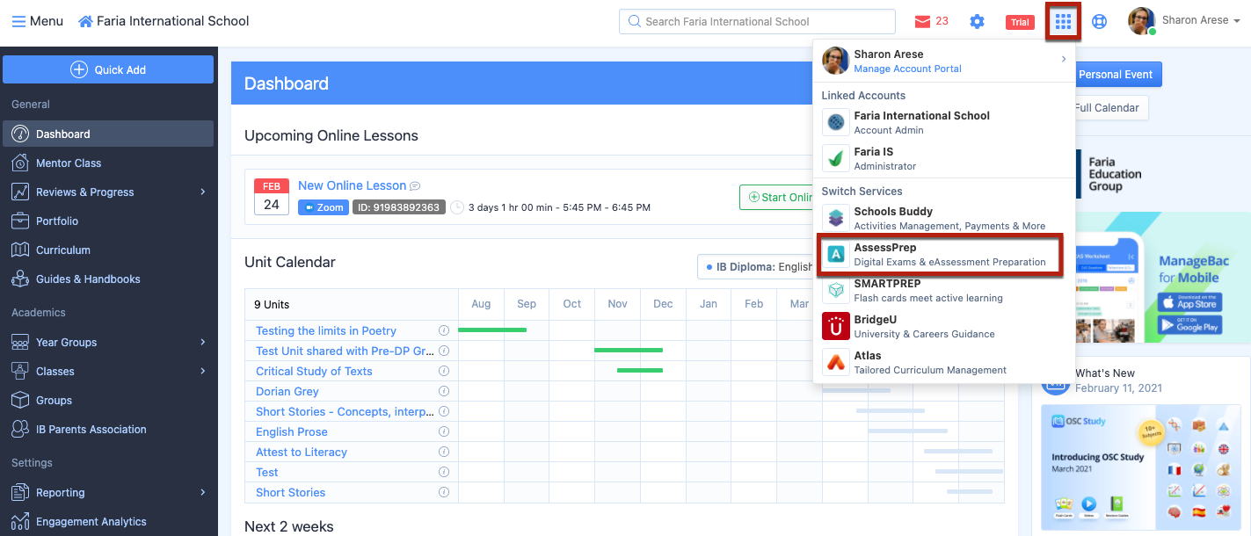Screen dimensions: 1251x536
Task: Switch to BridgeU service
Action: [x=944, y=326]
